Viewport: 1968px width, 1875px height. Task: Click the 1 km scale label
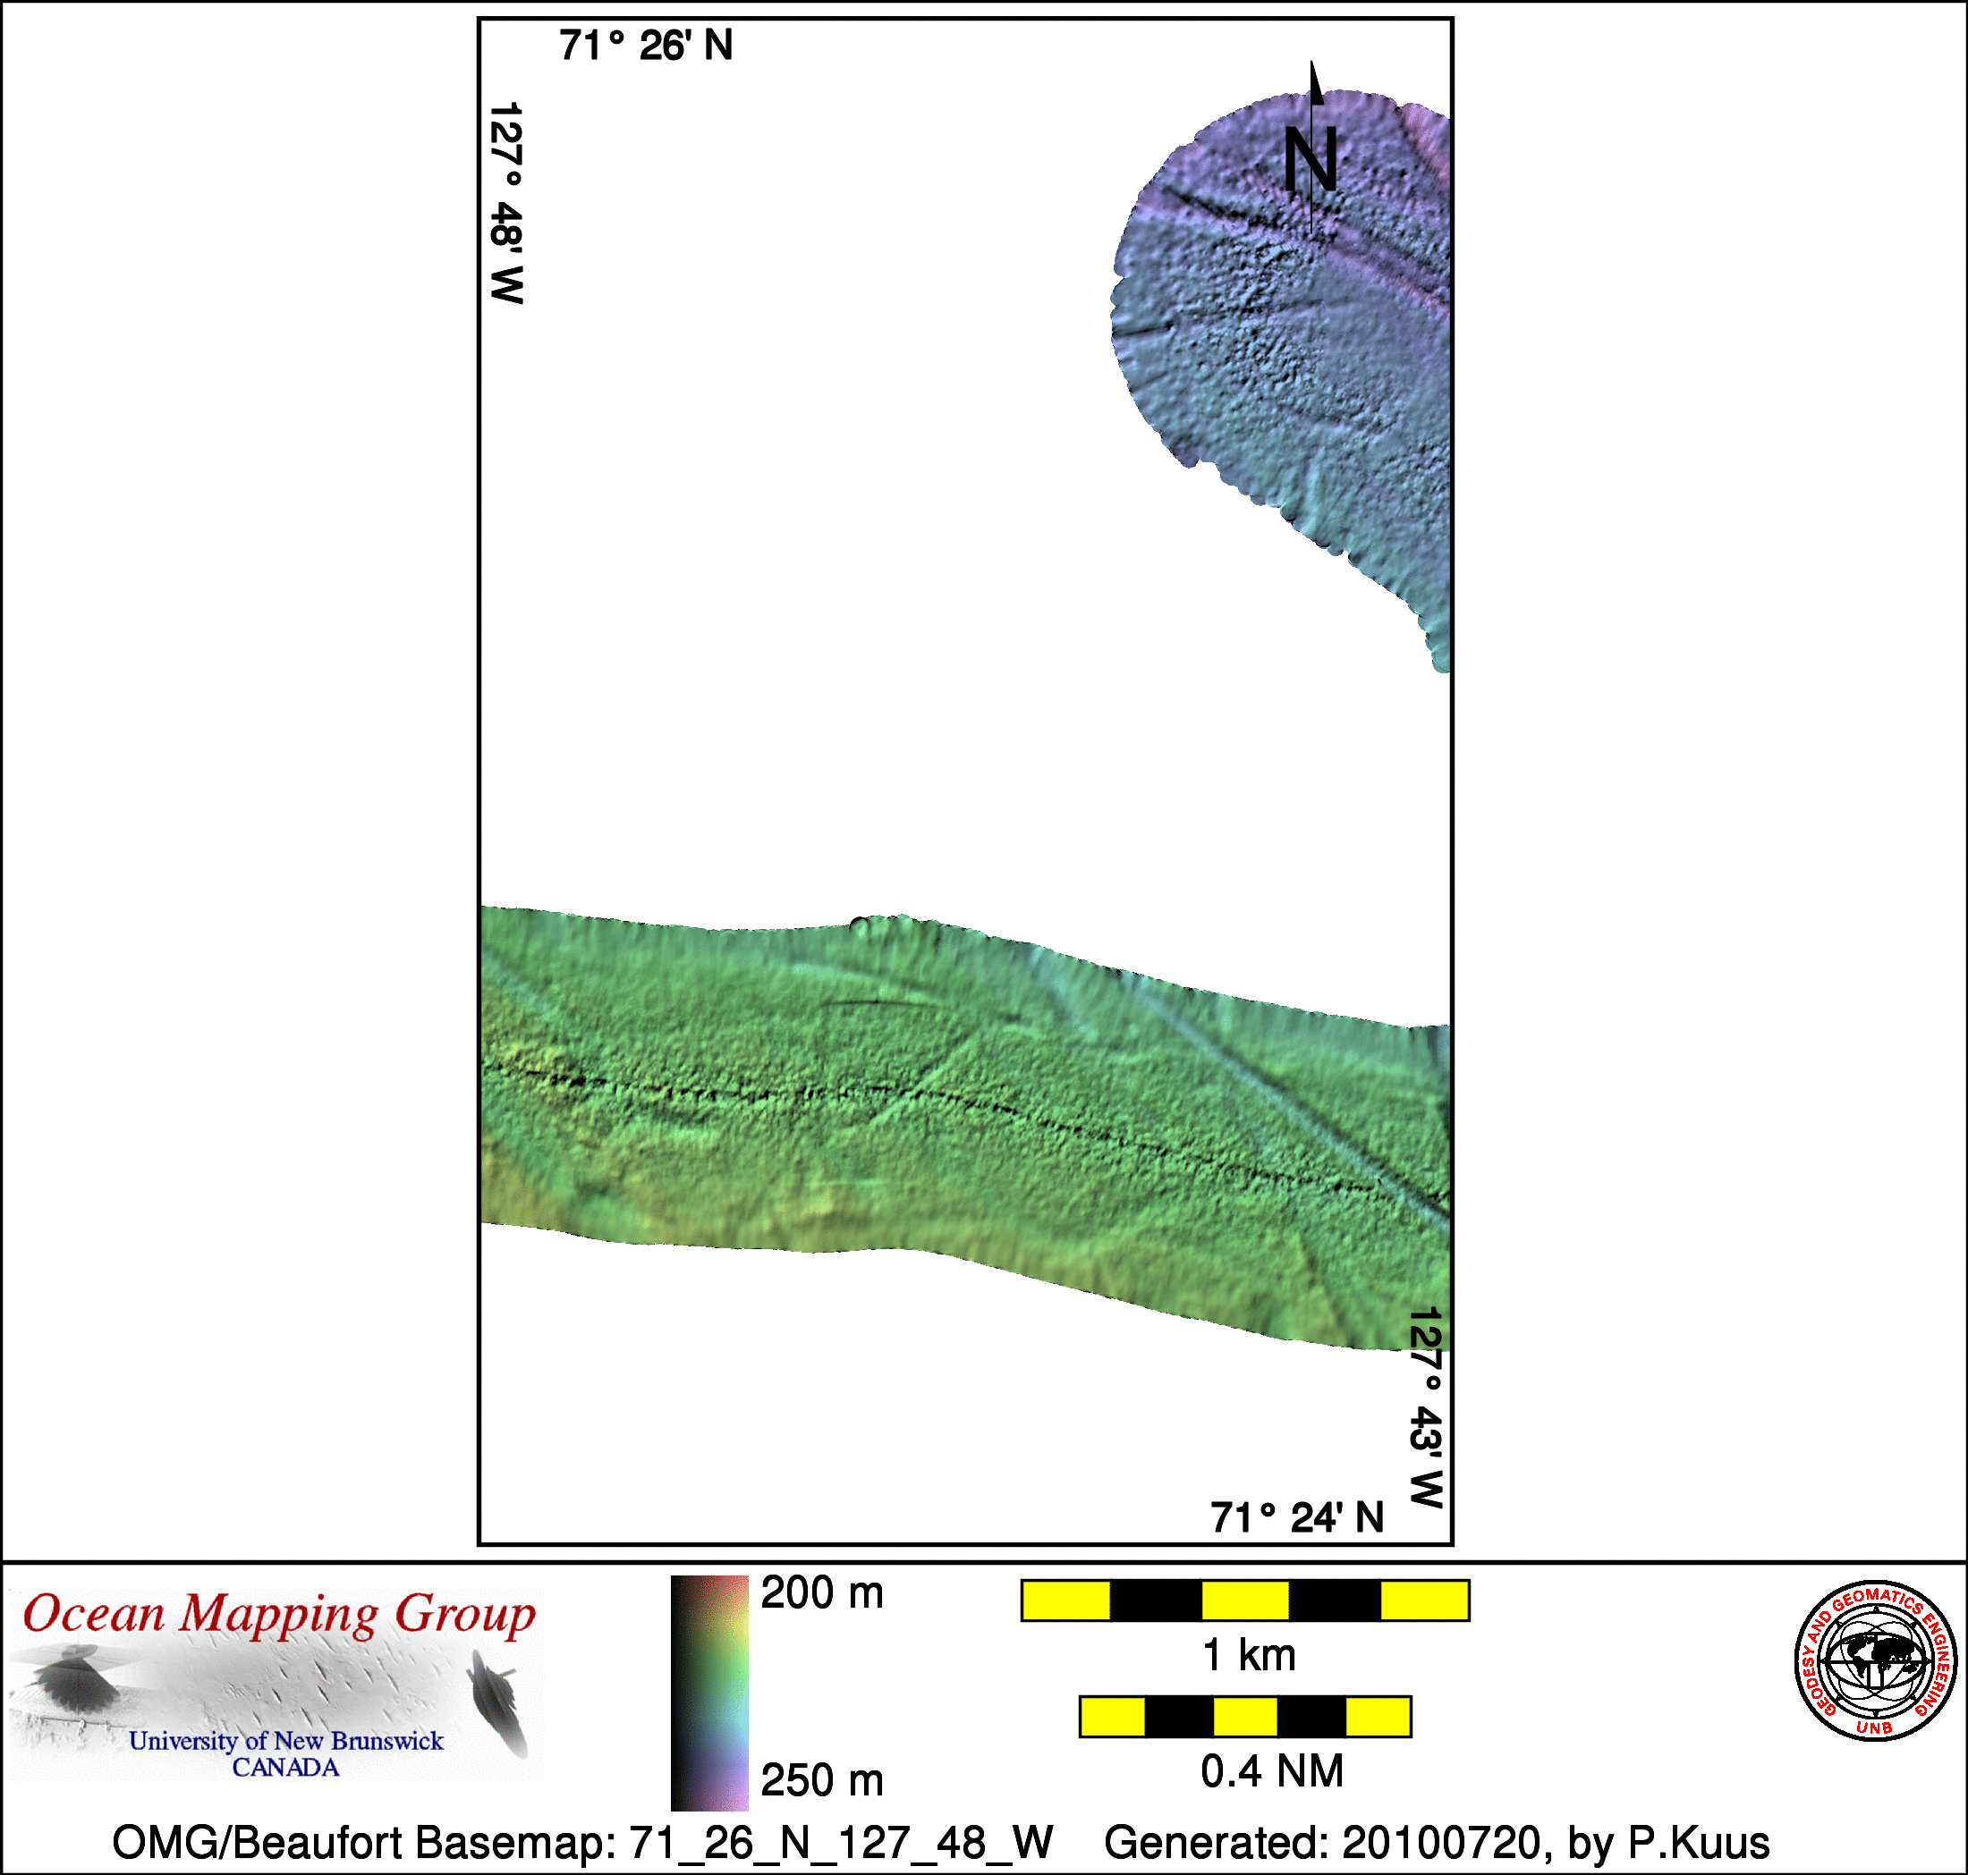tap(1249, 1655)
